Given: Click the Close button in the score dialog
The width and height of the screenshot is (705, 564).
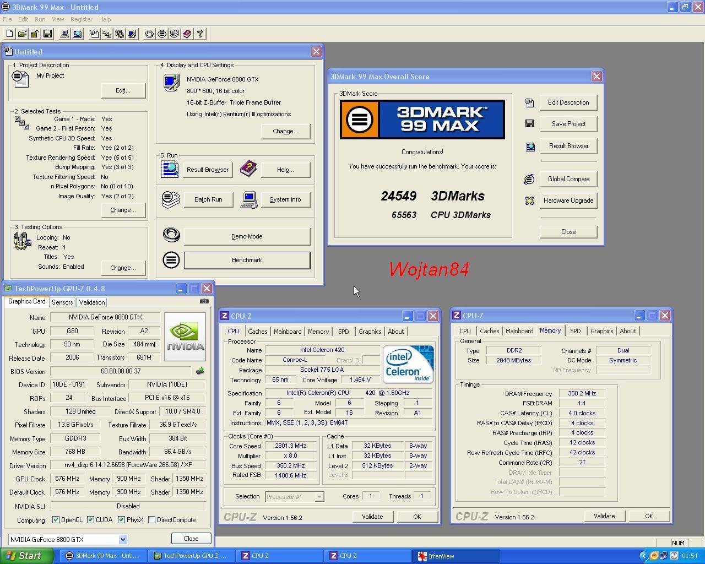Looking at the screenshot, I should click(568, 232).
